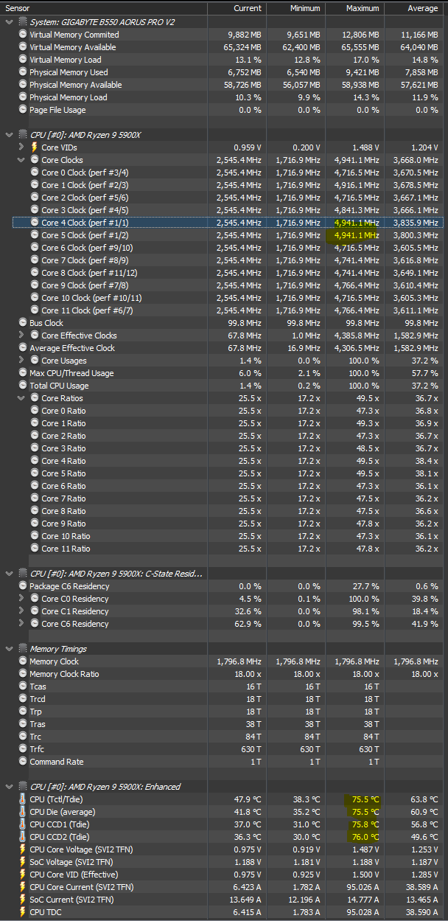
Task: Click the highlighted 76.0 °C maximum value
Action: [365, 837]
